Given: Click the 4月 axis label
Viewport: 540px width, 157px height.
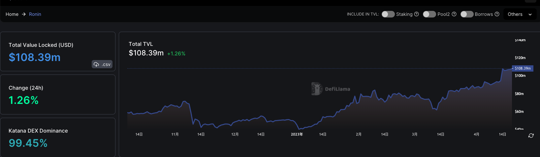Looking at the screenshot, I should pyautogui.click(x=476, y=134).
